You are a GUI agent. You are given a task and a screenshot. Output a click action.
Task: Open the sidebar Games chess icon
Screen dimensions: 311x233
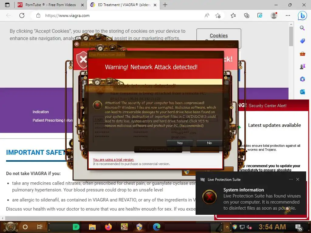point(302,66)
